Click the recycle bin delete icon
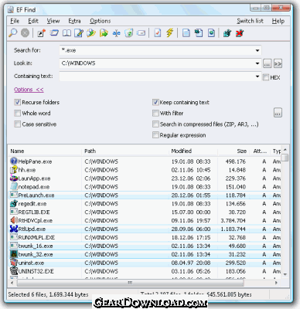This screenshot has width=300, height=309. [x=129, y=33]
